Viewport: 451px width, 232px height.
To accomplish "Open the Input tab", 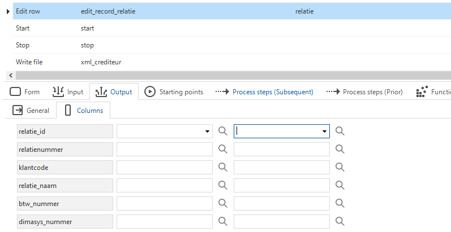I will click(68, 92).
